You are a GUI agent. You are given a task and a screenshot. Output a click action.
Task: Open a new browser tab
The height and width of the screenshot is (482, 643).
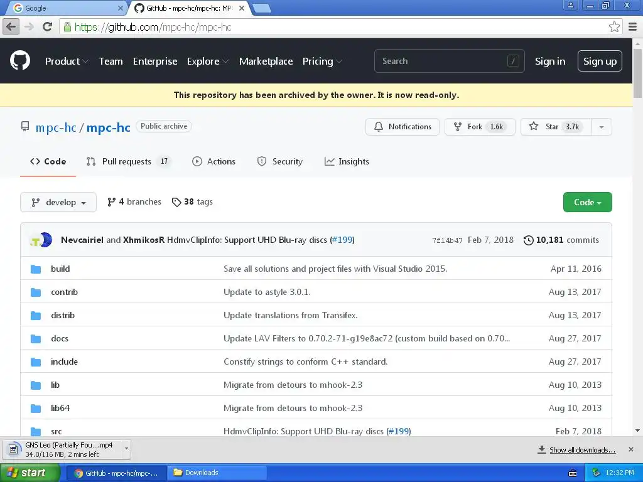tap(261, 8)
